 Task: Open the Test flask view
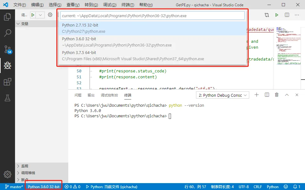coord(8,98)
